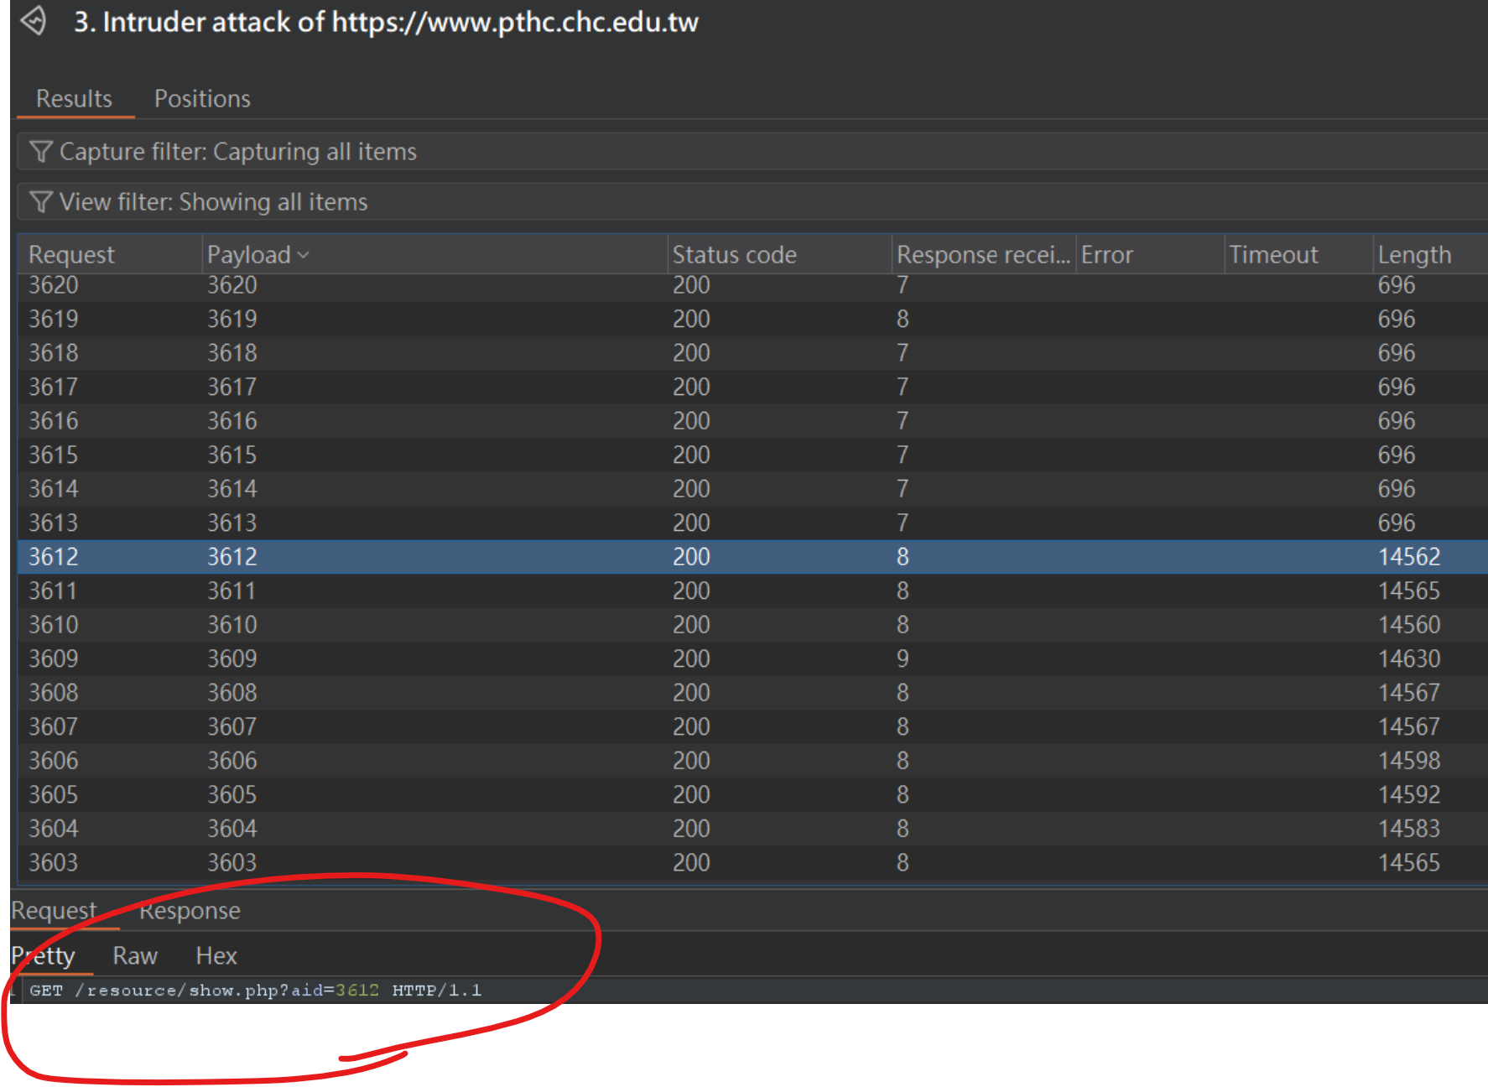
Task: Click the length value 14592
Action: click(1409, 795)
